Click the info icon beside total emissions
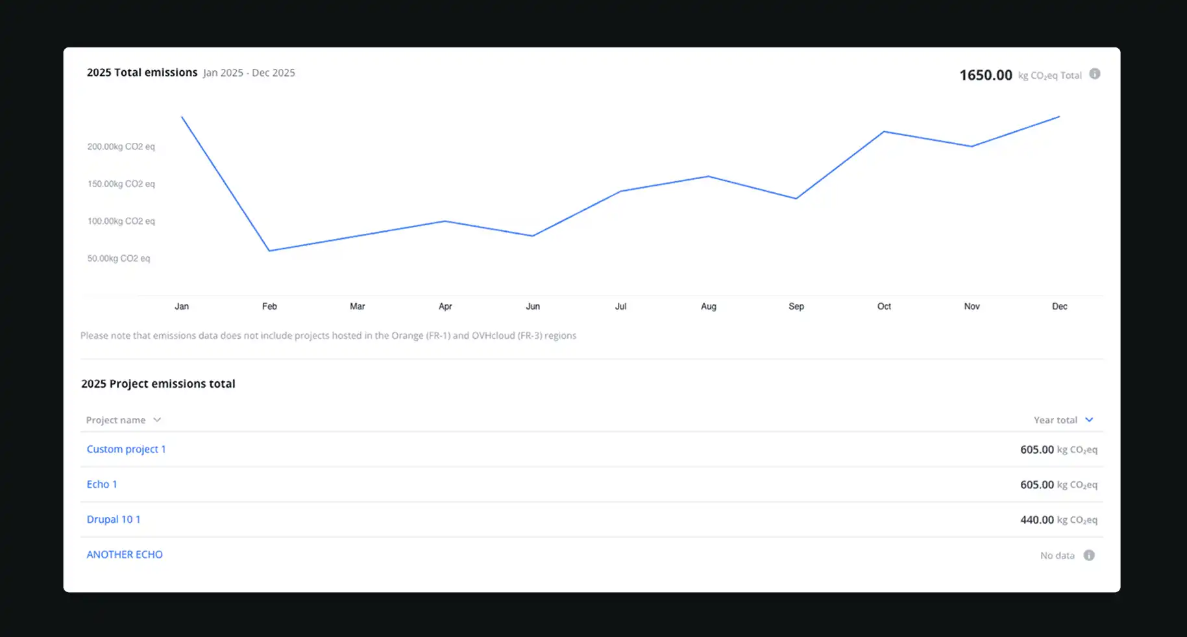The height and width of the screenshot is (637, 1187). pyautogui.click(x=1095, y=74)
